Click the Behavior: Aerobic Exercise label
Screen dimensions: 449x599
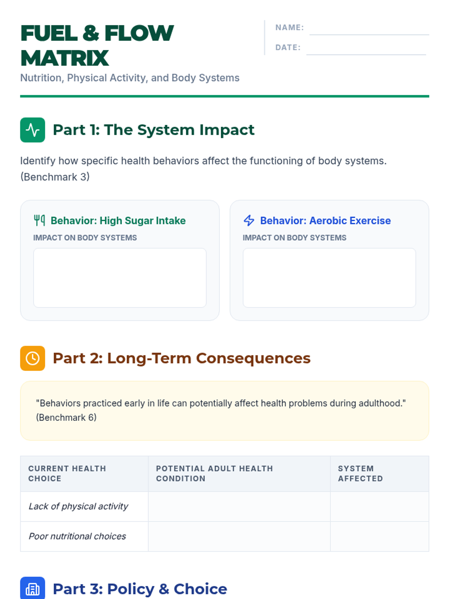[325, 221]
